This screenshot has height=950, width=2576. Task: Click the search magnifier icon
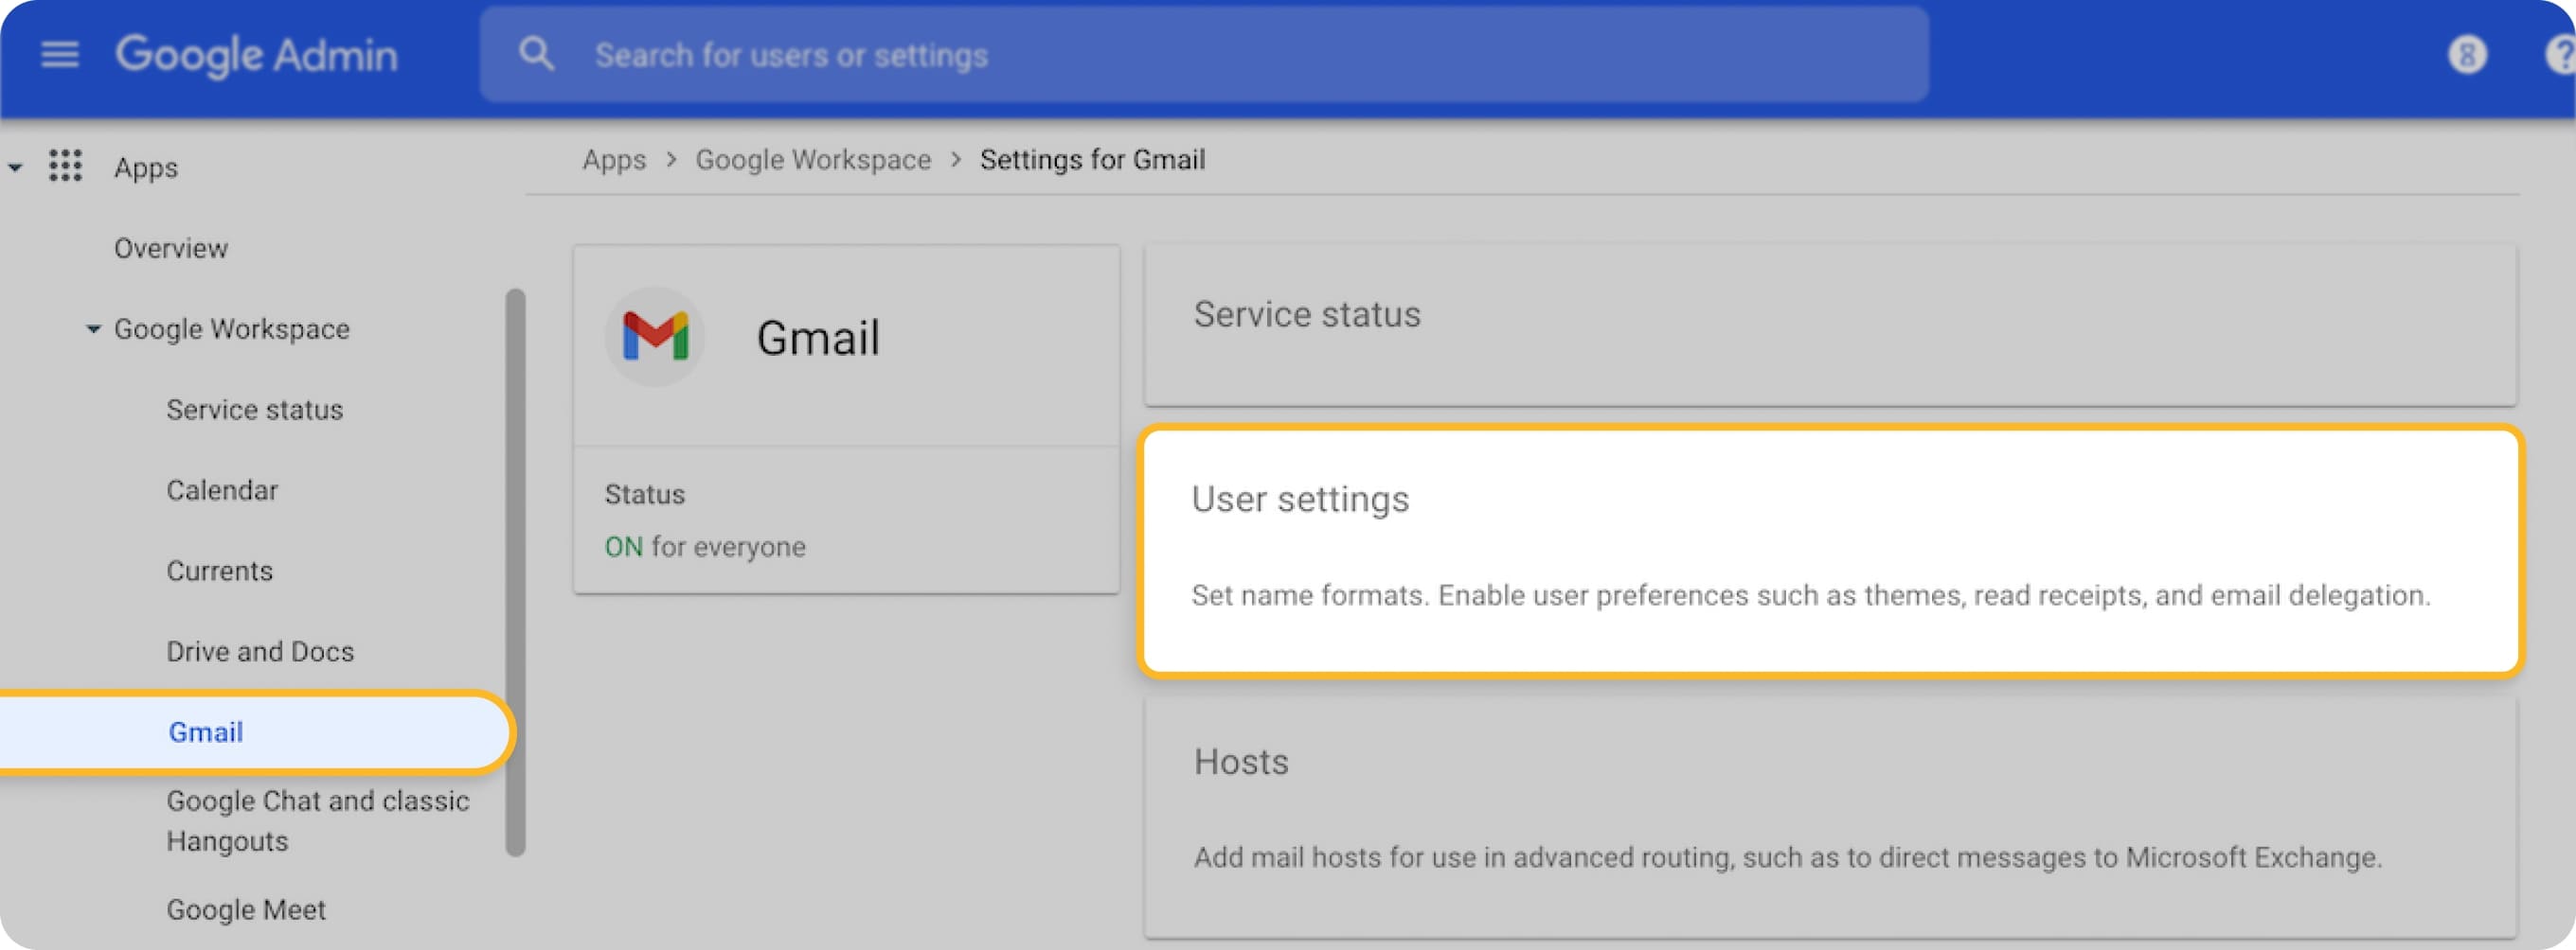(536, 54)
